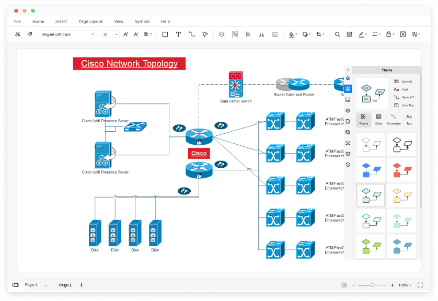Open the Symbol menu

142,21
